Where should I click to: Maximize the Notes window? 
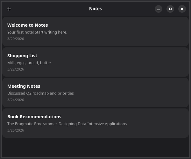pyautogui.click(x=170, y=9)
